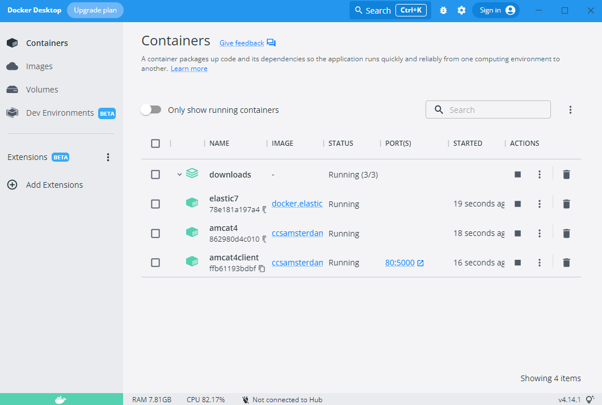
Task: Go to the Images section
Action: (39, 66)
